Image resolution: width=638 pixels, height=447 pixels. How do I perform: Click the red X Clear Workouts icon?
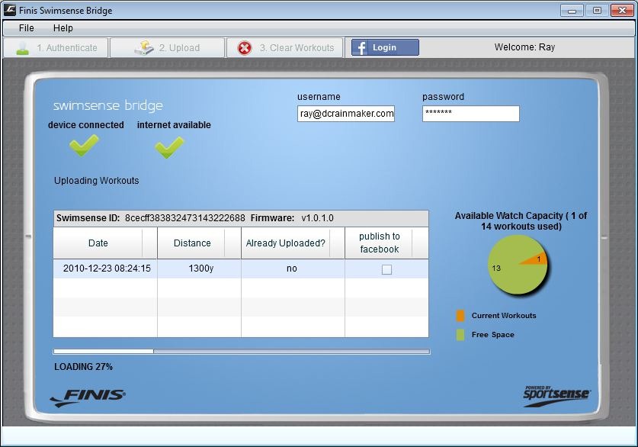point(245,48)
